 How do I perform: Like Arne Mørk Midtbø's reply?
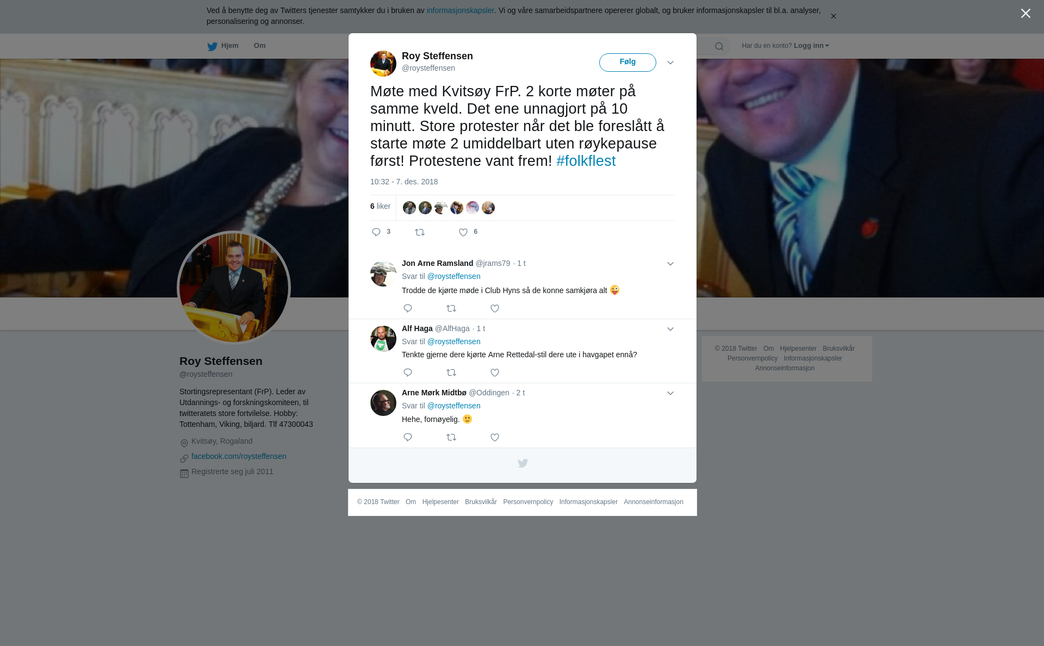(495, 438)
